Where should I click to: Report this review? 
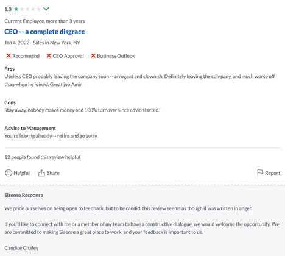click(x=269, y=173)
